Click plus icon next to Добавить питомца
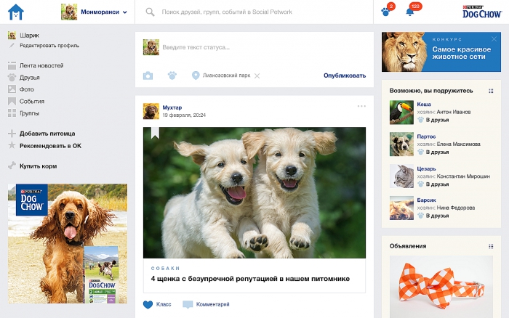Viewport: 509px width, 318px height. pyautogui.click(x=12, y=134)
